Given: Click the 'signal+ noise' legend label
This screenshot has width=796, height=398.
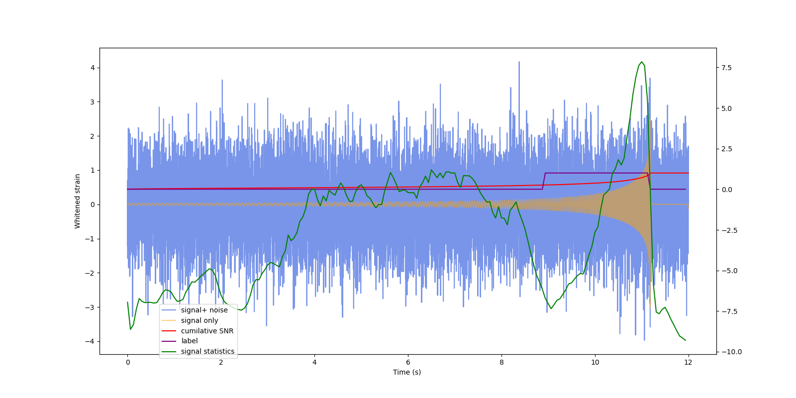Looking at the screenshot, I should 204,310.
